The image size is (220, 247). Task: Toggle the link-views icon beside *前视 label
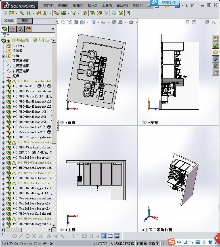(62, 122)
